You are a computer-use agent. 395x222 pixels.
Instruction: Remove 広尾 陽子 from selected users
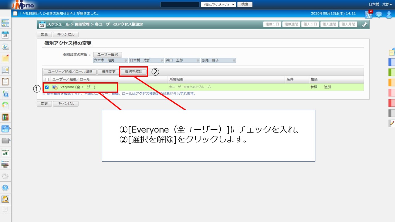coord(234,60)
